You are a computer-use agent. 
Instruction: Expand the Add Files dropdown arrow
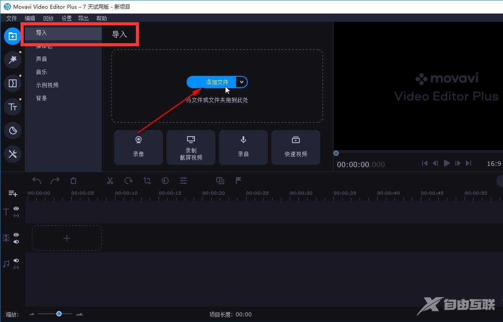point(242,82)
